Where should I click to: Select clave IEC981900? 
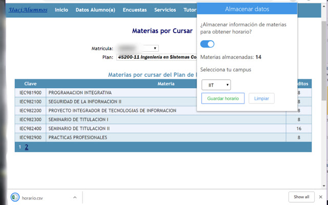30,93
